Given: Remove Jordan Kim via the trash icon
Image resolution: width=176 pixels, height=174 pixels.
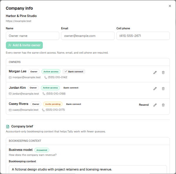Looking at the screenshot, I should point(163,88).
